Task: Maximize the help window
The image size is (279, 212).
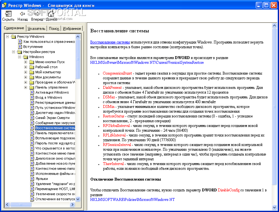Action: [266, 5]
